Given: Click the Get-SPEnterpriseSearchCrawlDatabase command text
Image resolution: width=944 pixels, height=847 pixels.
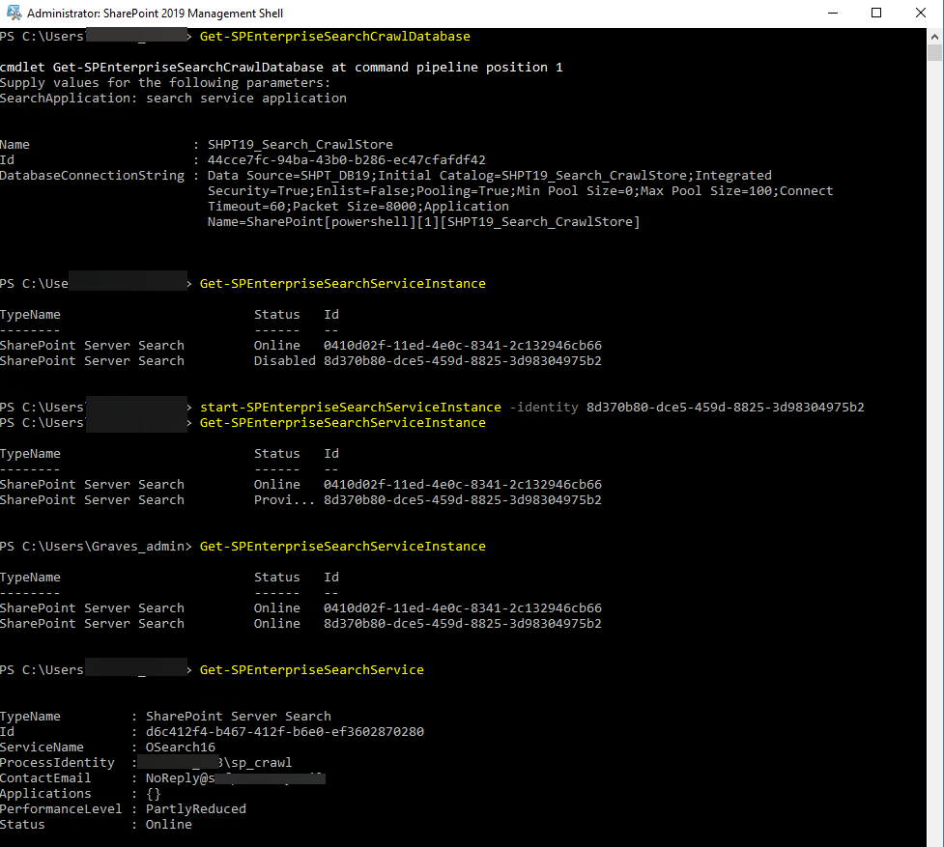Looking at the screenshot, I should point(334,36).
